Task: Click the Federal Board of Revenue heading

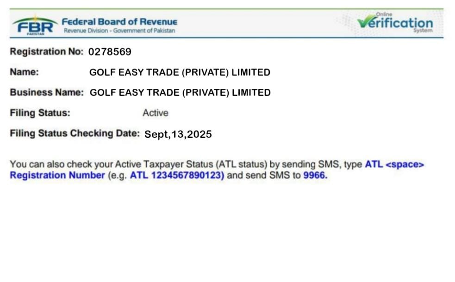Action: pos(119,21)
